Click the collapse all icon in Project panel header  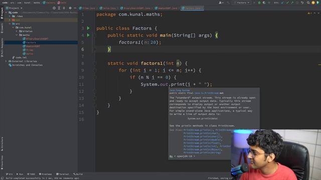pos(64,8)
